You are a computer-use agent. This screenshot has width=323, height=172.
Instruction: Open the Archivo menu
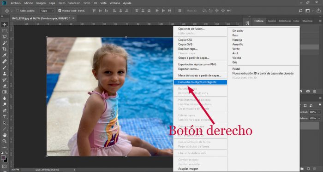pos(16,3)
